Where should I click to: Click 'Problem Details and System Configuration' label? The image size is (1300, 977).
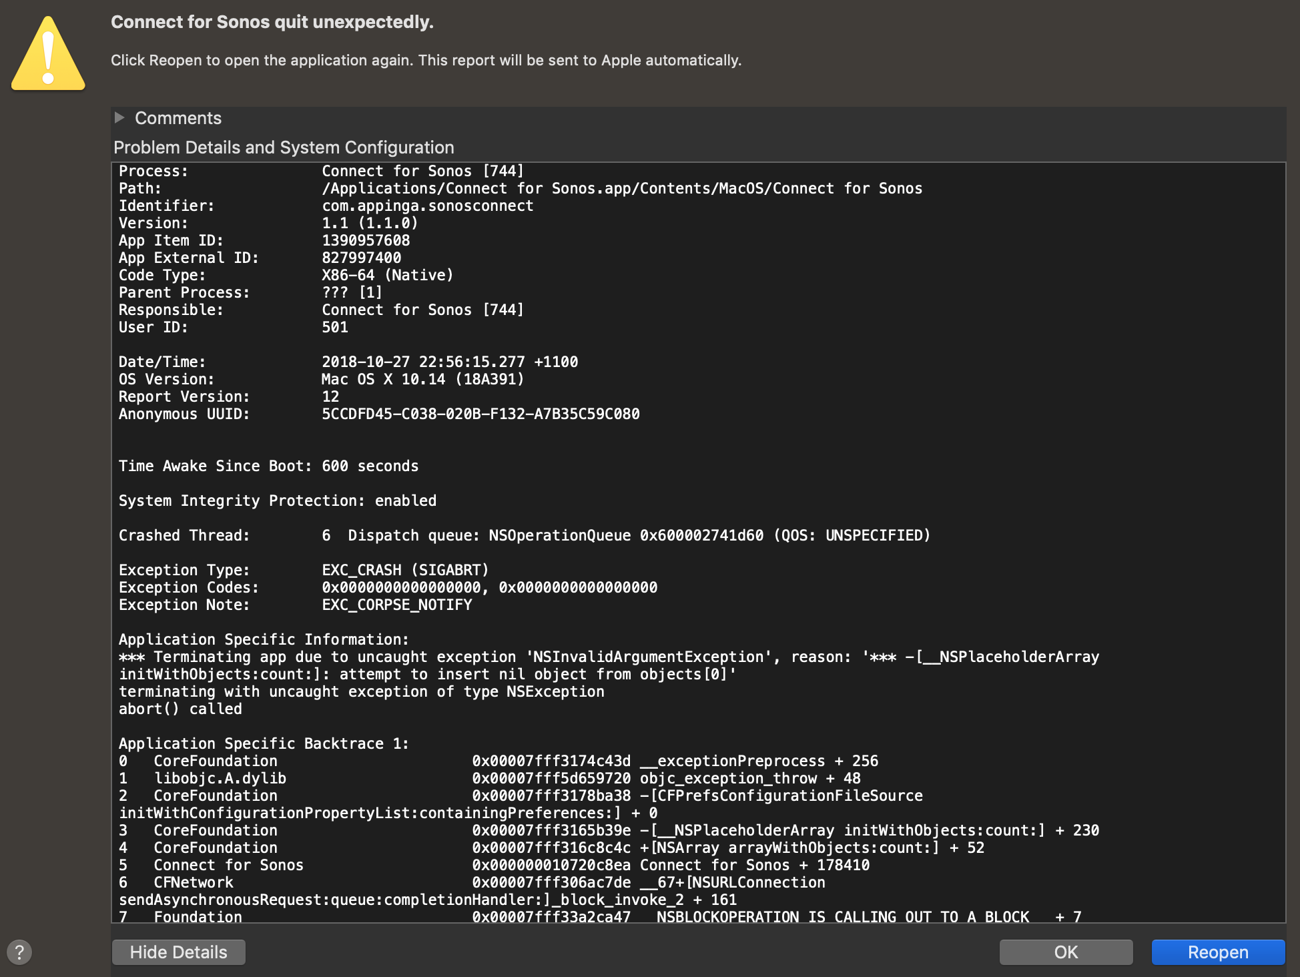(x=284, y=147)
